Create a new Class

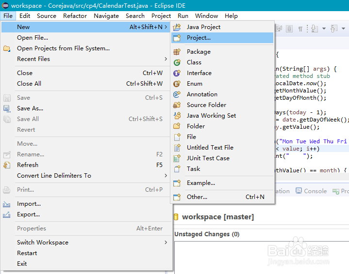222,62
